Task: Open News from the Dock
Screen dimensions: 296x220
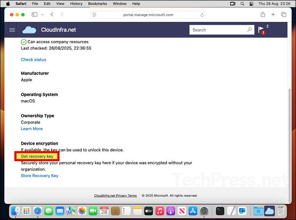Action: point(182,211)
